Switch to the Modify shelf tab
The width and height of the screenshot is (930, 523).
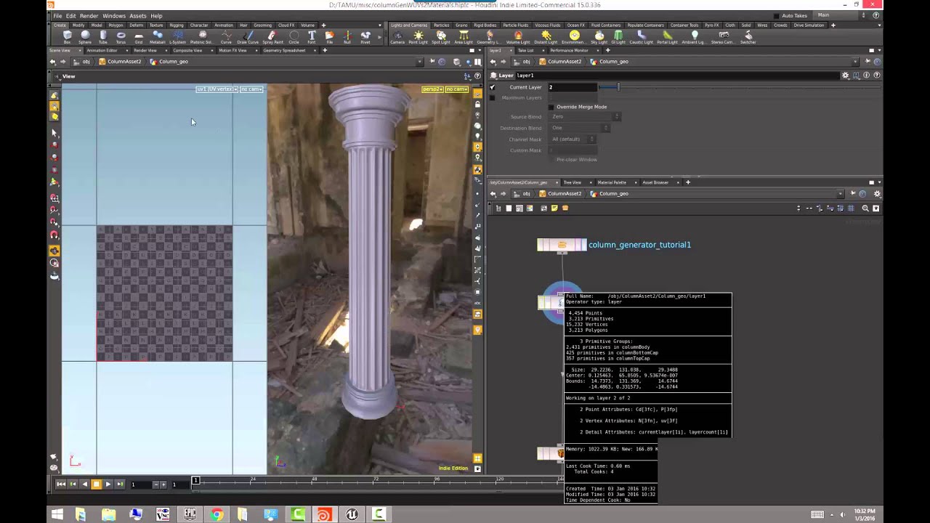[x=78, y=25]
